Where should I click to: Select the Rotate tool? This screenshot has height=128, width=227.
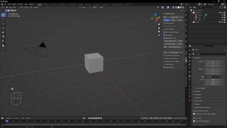pos(3,28)
